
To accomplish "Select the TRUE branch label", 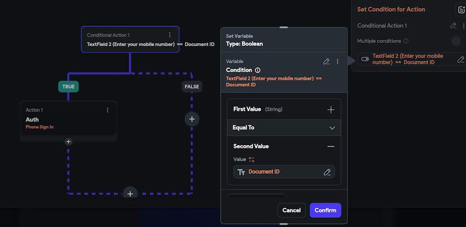I will coord(69,87).
